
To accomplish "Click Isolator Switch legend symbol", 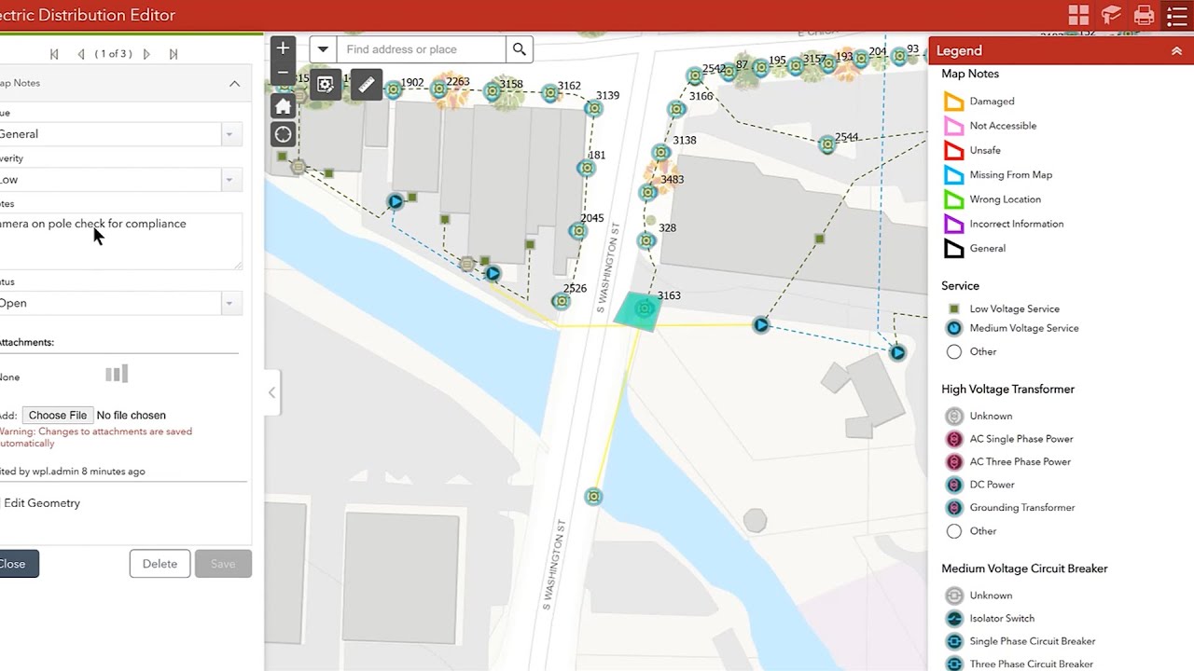I will (x=953, y=619).
